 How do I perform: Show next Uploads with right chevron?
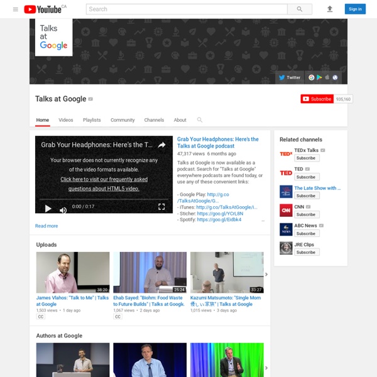tap(266, 275)
